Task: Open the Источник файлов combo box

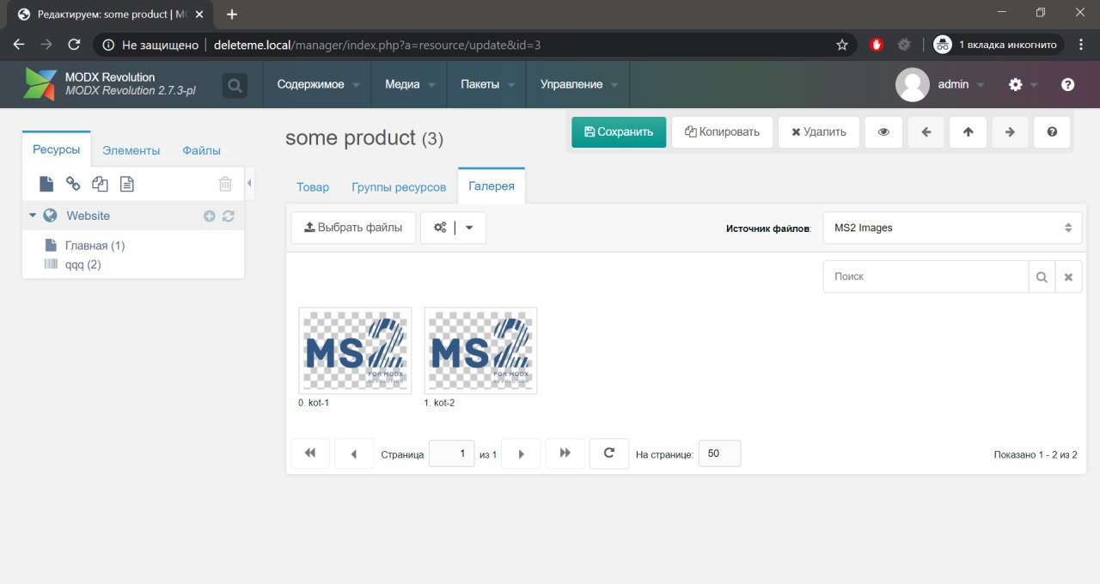Action: pyautogui.click(x=952, y=228)
